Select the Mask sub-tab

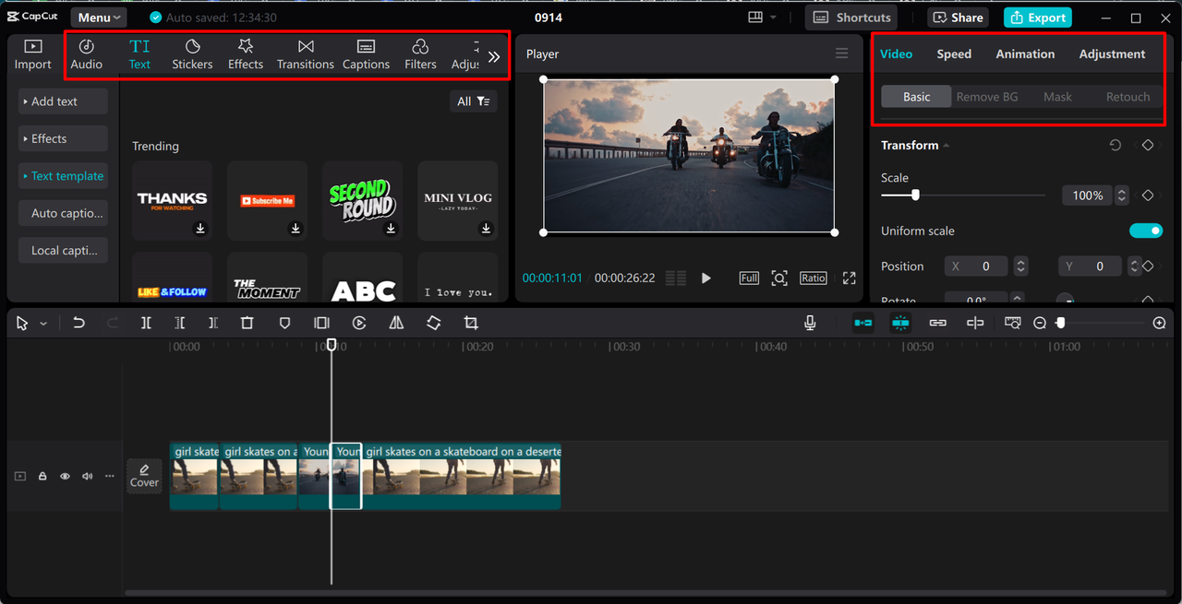[1057, 97]
